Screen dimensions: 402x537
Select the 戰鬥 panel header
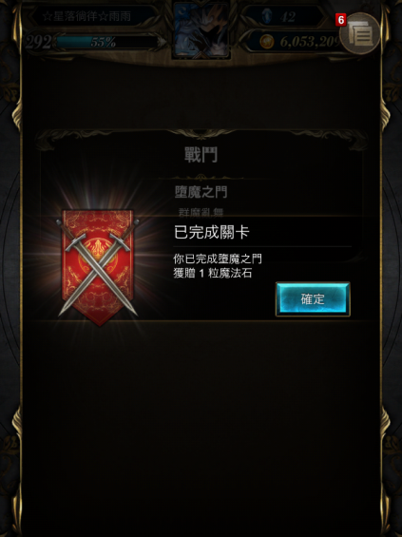coord(201,155)
